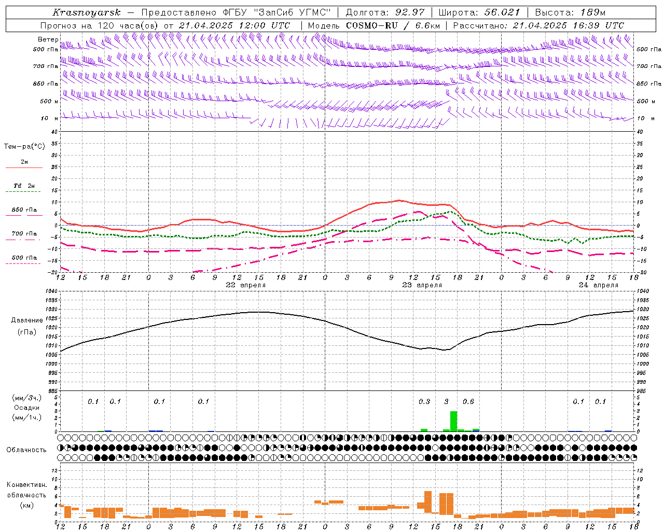Screen dimensions: 664x531
Task: Click the 'Осадки' precipitation panel label
Action: point(27,408)
